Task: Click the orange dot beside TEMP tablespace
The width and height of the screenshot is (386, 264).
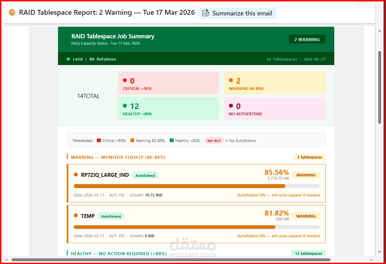Action: [76, 215]
